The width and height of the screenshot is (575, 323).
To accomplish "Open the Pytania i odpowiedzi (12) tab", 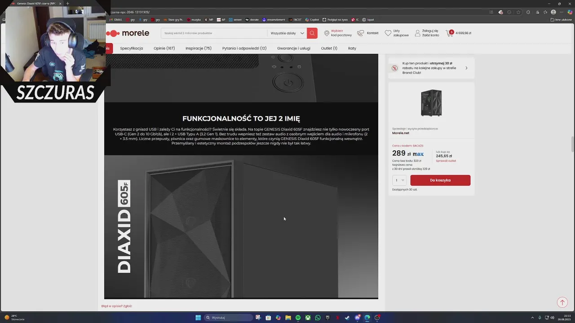I will [x=244, y=48].
